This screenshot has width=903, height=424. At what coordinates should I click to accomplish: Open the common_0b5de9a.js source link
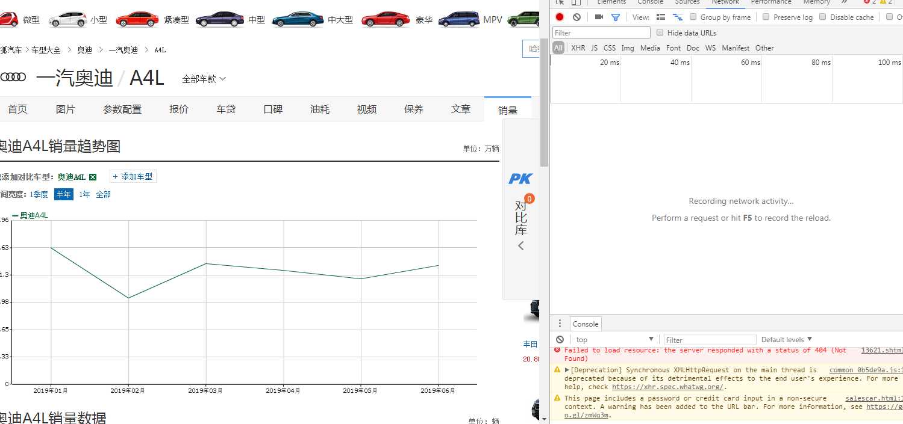point(865,370)
